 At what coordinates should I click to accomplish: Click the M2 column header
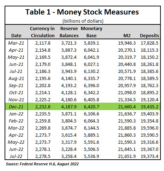click(127, 36)
